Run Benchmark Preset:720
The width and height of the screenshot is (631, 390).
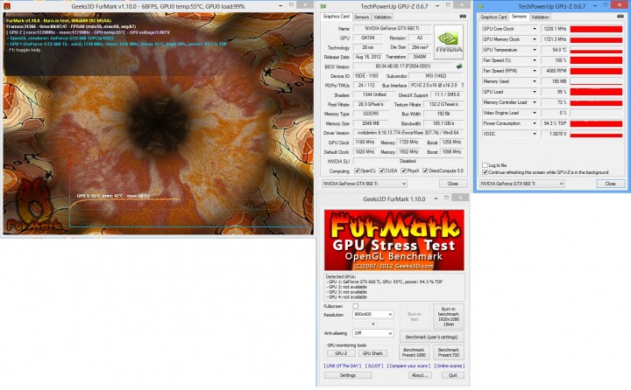pos(449,352)
